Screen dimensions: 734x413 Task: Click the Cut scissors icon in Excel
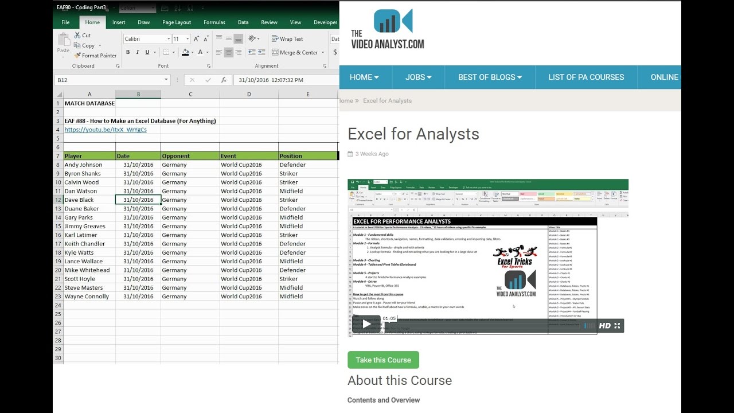(x=77, y=36)
